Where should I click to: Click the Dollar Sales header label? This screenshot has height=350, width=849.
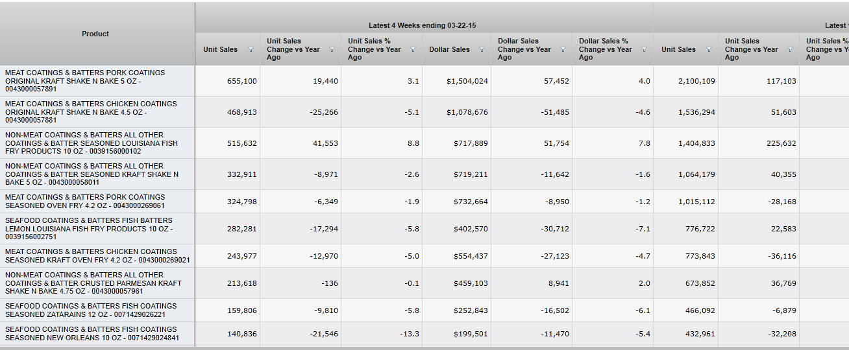tap(449, 50)
